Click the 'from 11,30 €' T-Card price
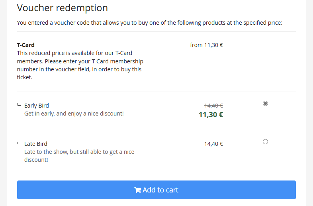The image size is (313, 206). (x=206, y=45)
